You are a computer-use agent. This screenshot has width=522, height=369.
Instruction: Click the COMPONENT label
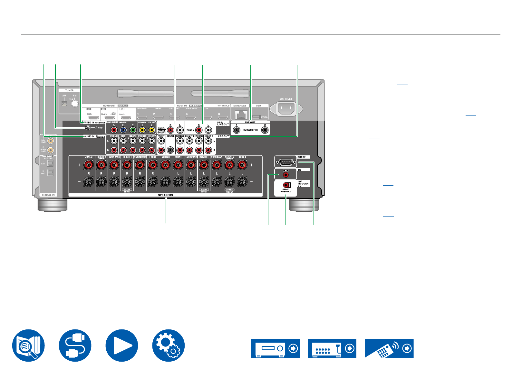112,123
